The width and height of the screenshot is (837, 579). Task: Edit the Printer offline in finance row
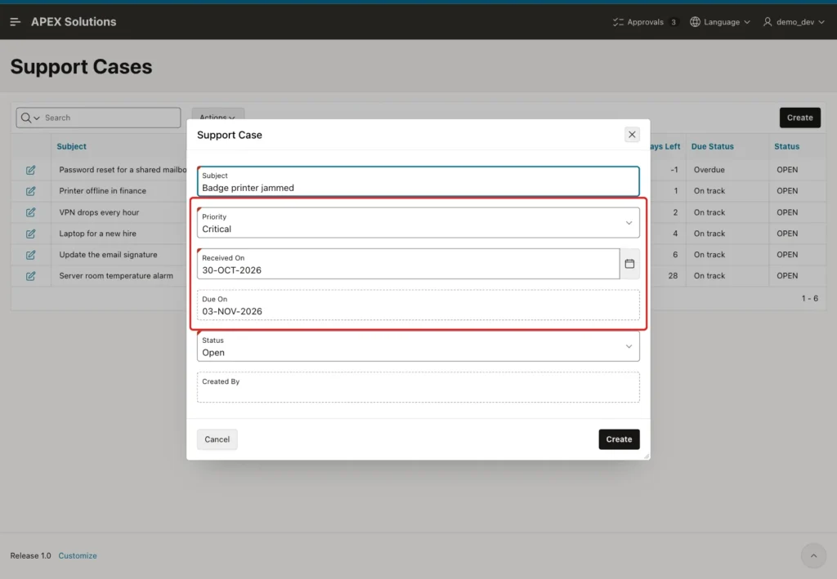30,191
